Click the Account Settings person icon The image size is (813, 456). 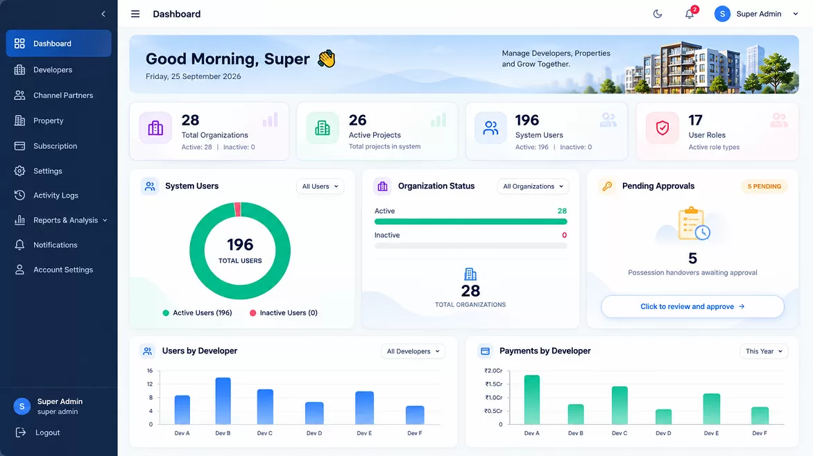click(x=19, y=270)
